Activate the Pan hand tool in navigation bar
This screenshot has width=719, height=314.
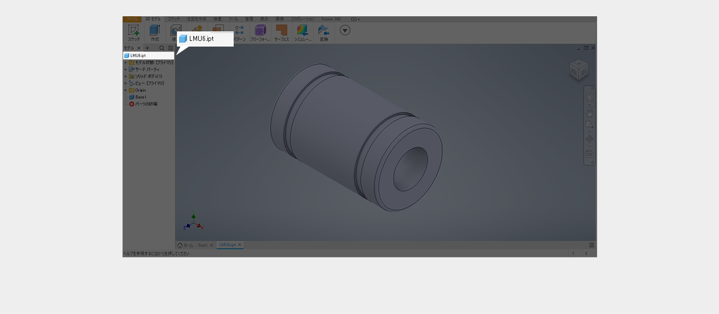(589, 112)
